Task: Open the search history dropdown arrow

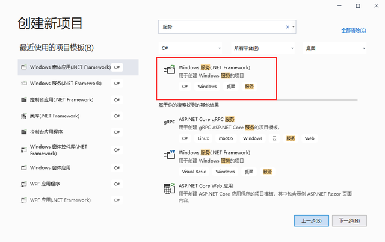Action: tap(294, 27)
